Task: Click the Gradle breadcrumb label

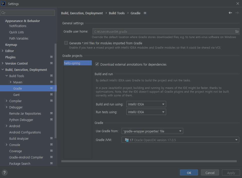Action: 135,13
